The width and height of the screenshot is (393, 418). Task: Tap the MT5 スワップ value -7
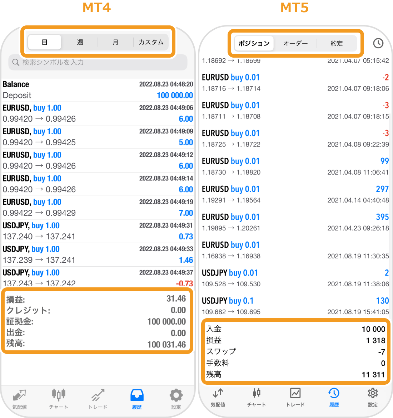click(x=382, y=352)
